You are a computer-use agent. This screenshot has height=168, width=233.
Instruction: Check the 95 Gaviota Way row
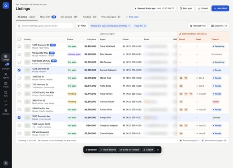19,54
